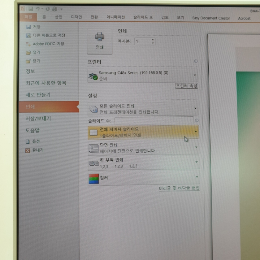
Task: Click the print preview slide page
Action: coord(234,147)
